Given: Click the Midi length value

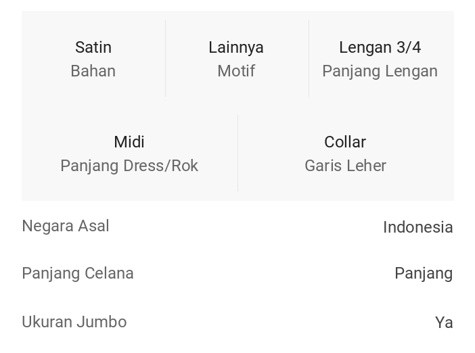Looking at the screenshot, I should point(129,142).
